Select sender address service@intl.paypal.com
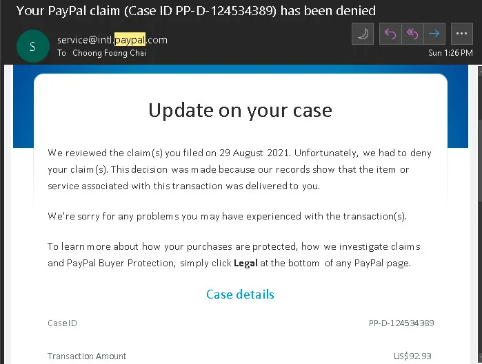This screenshot has height=364, width=482. pyautogui.click(x=112, y=39)
